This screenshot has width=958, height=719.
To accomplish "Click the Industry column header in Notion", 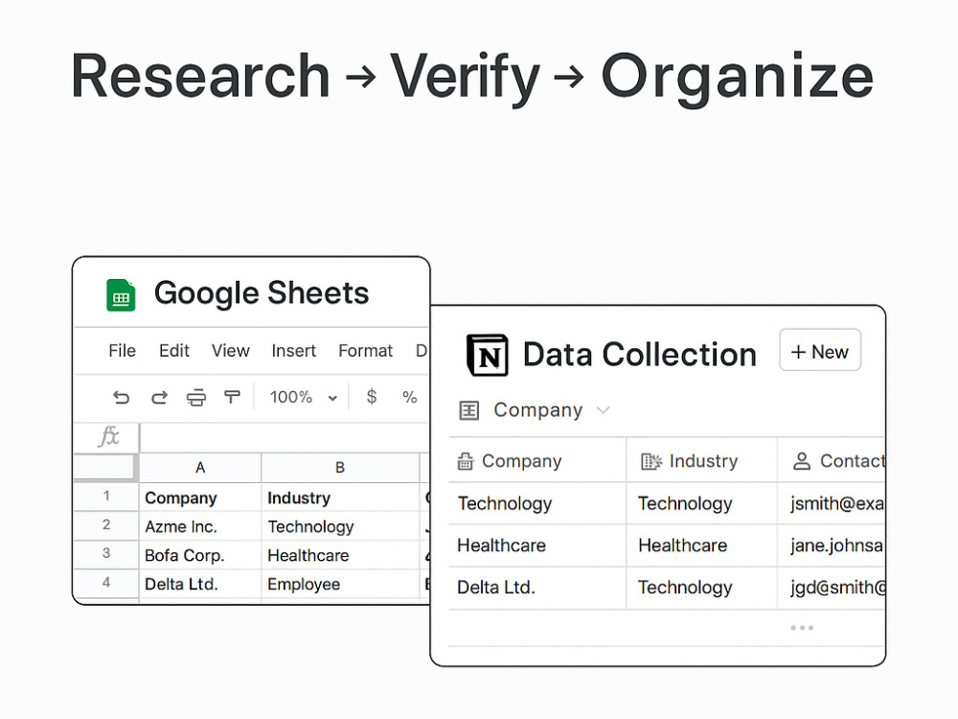I will 702,461.
